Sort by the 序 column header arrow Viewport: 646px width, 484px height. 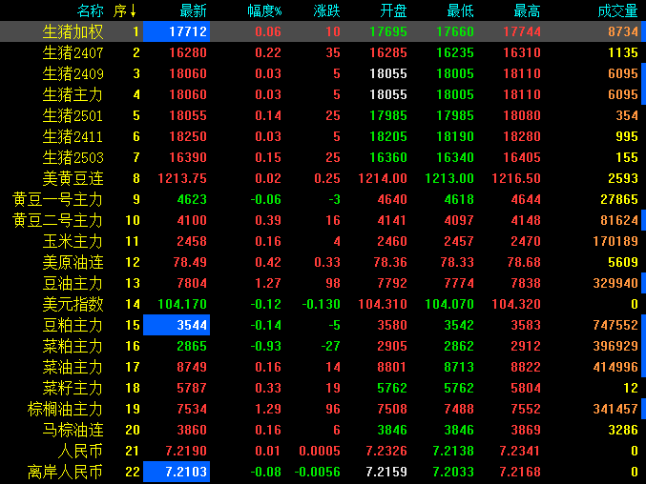[x=133, y=10]
